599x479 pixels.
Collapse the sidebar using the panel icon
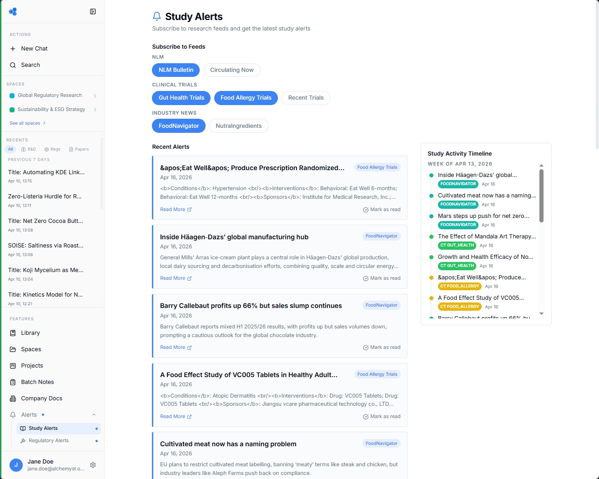tap(93, 11)
